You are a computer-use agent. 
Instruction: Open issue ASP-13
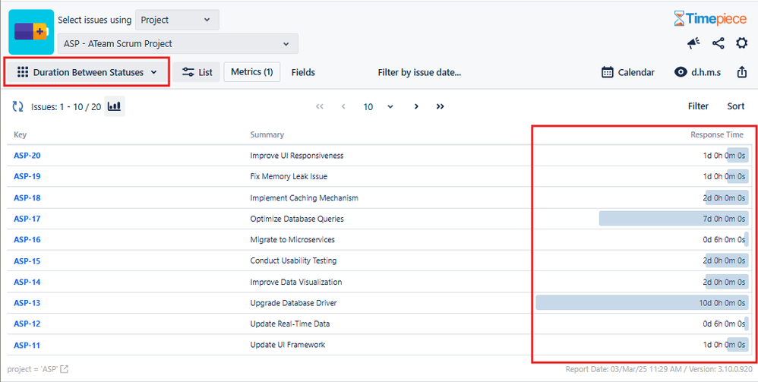(27, 303)
